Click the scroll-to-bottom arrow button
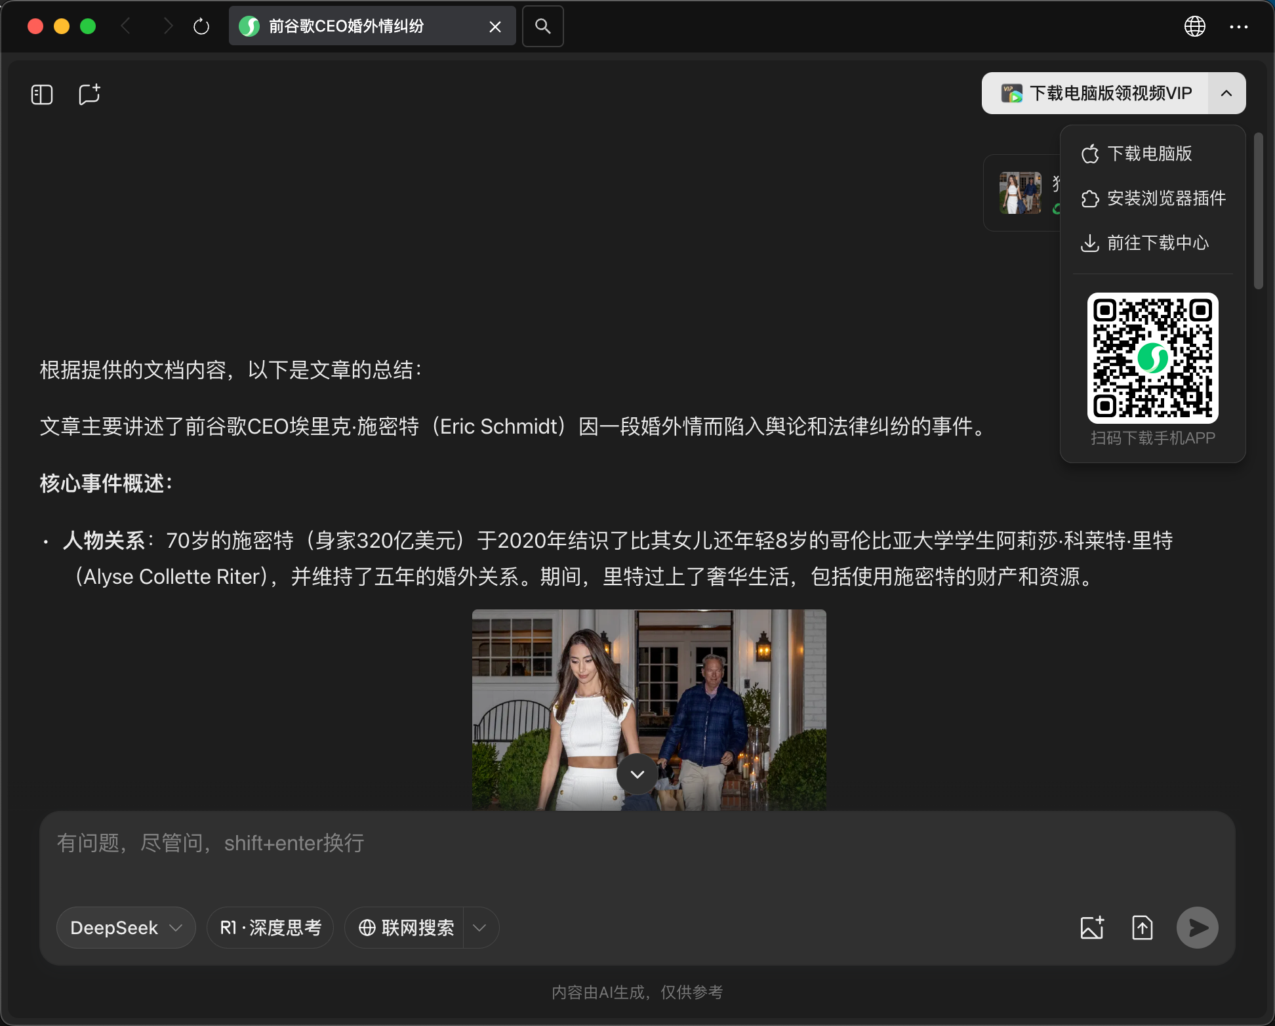The width and height of the screenshot is (1275, 1026). point(637,774)
